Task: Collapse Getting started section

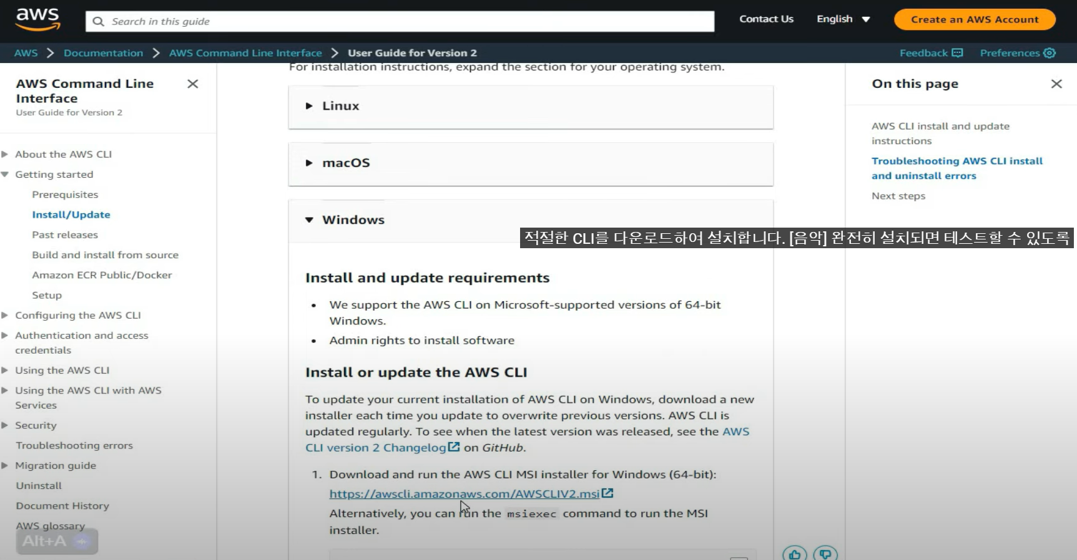Action: point(4,175)
